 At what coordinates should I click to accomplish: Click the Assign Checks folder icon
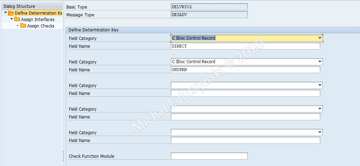coord(23,26)
